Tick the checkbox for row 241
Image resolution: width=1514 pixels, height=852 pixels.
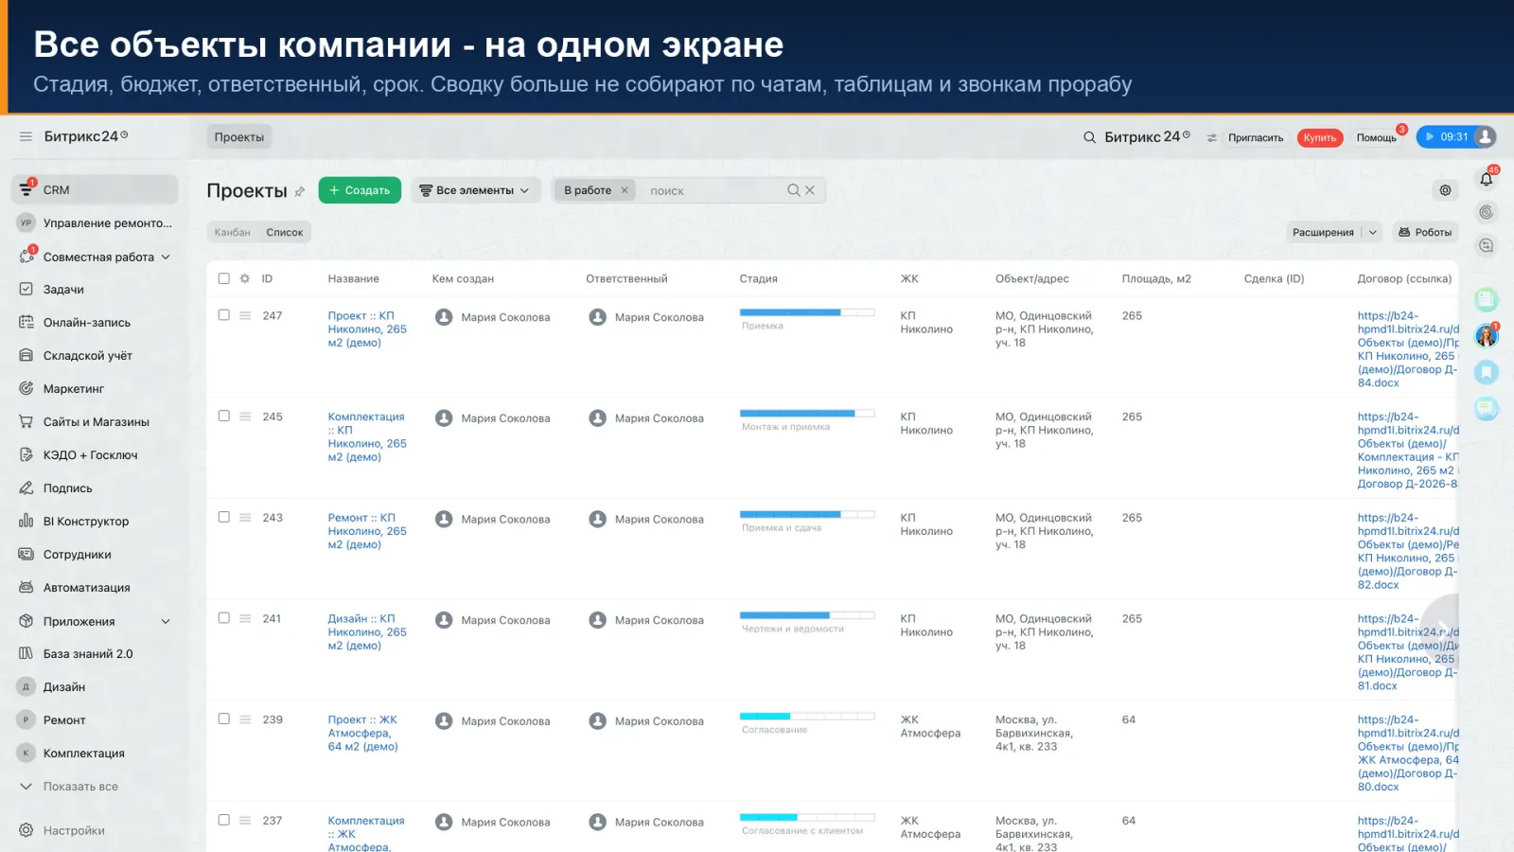click(224, 617)
